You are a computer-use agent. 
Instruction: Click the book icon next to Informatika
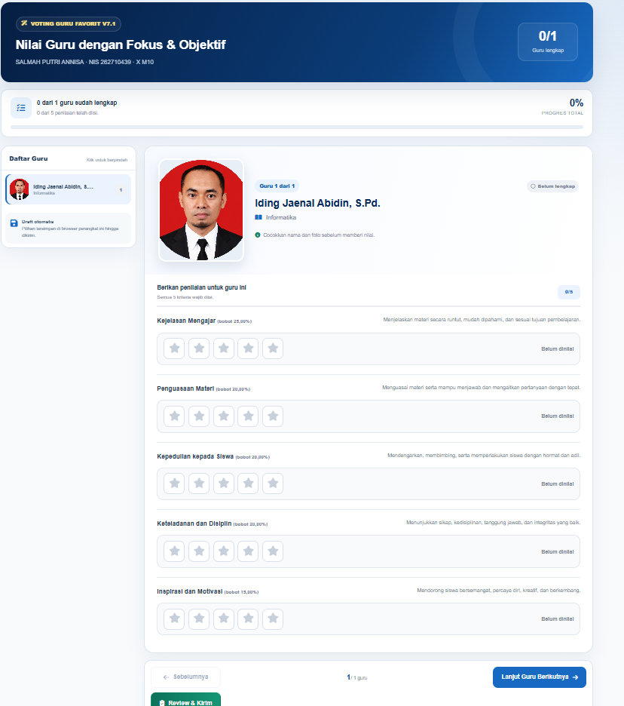[258, 217]
